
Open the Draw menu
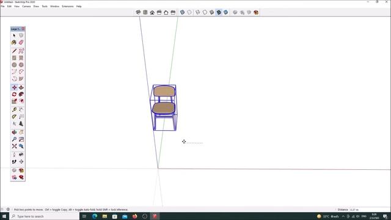tap(36, 6)
